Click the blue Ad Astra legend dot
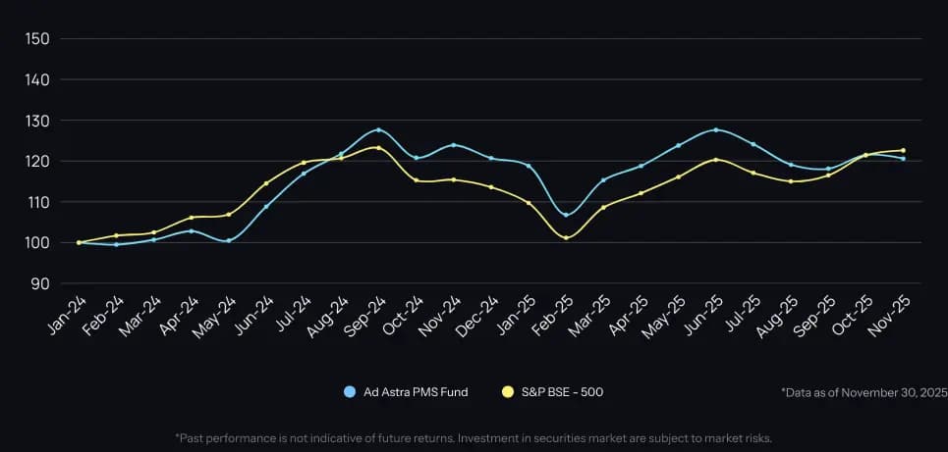The image size is (948, 452). tap(349, 392)
